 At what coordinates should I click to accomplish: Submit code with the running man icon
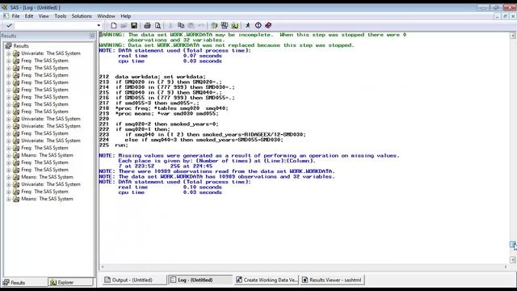point(248,25)
